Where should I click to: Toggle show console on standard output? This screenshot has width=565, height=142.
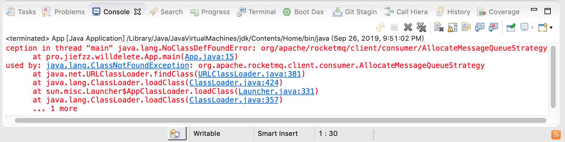click(480, 27)
